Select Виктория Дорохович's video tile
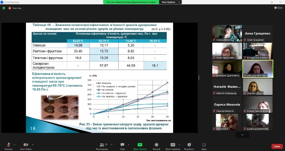The image size is (285, 151). (x=227, y=69)
